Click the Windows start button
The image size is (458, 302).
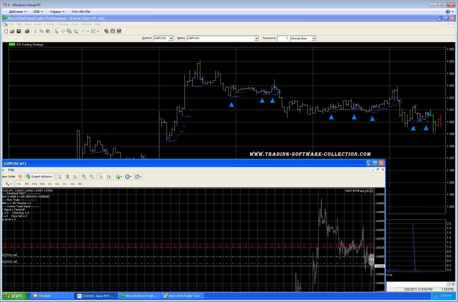pyautogui.click(x=15, y=296)
